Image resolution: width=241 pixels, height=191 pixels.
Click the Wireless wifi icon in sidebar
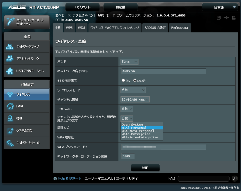click(x=10, y=94)
